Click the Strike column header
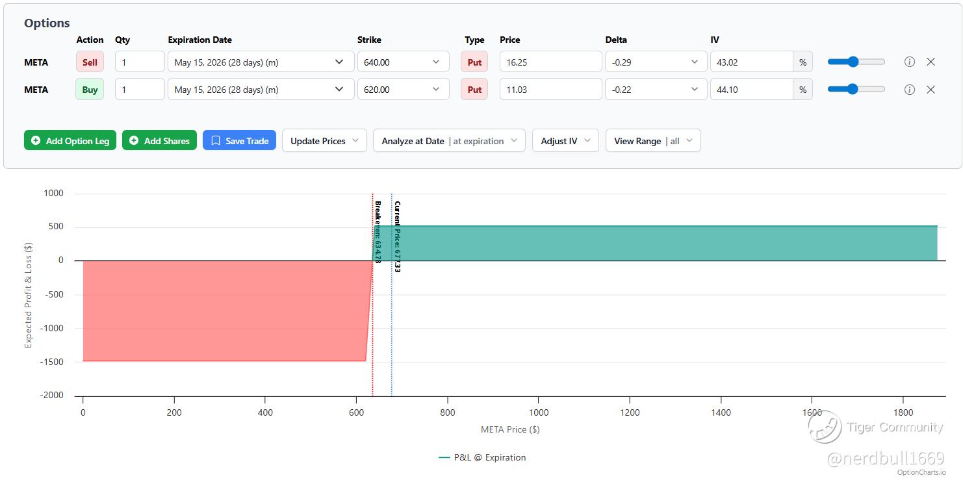 369,40
